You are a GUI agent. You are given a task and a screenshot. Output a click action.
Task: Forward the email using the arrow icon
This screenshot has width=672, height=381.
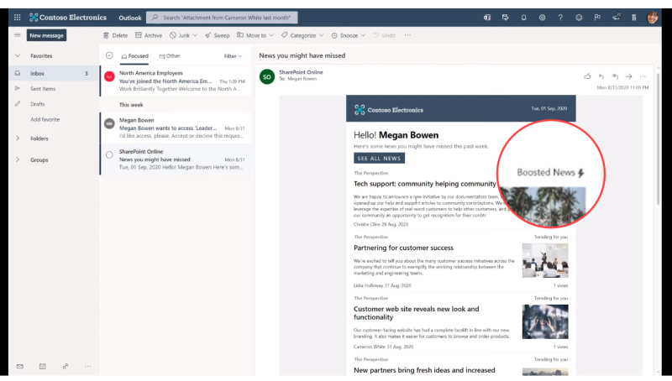[x=628, y=76]
